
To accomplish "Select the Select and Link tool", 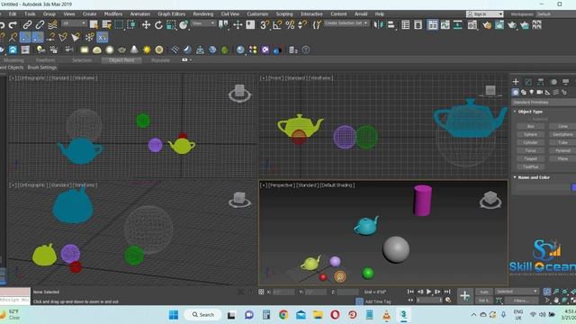I will click(27, 25).
